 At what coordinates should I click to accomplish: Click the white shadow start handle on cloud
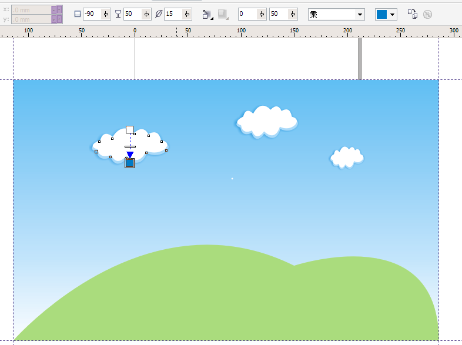pyautogui.click(x=130, y=129)
